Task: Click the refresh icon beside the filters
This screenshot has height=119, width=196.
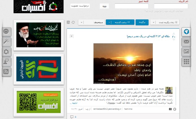Action: tap(73, 23)
